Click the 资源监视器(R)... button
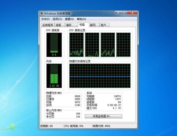The height and width of the screenshot is (136, 177). (103, 116)
